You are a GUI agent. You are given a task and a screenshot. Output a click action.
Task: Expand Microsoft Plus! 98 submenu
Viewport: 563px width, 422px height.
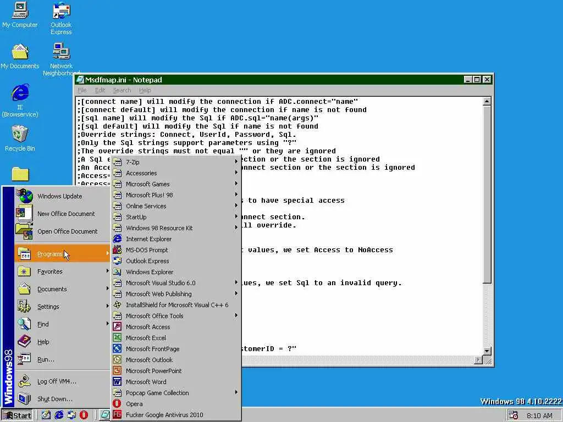176,195
